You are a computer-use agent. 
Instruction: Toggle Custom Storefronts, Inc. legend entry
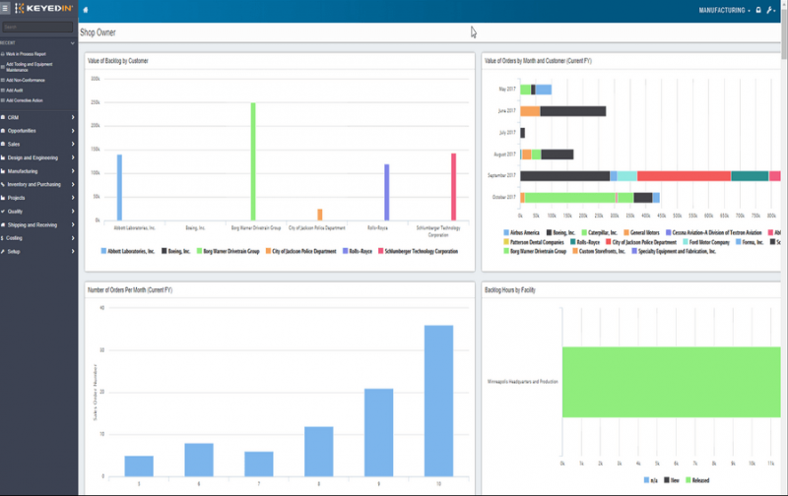coord(599,251)
